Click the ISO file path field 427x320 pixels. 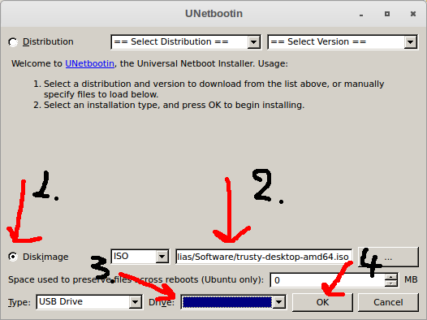pos(264,257)
